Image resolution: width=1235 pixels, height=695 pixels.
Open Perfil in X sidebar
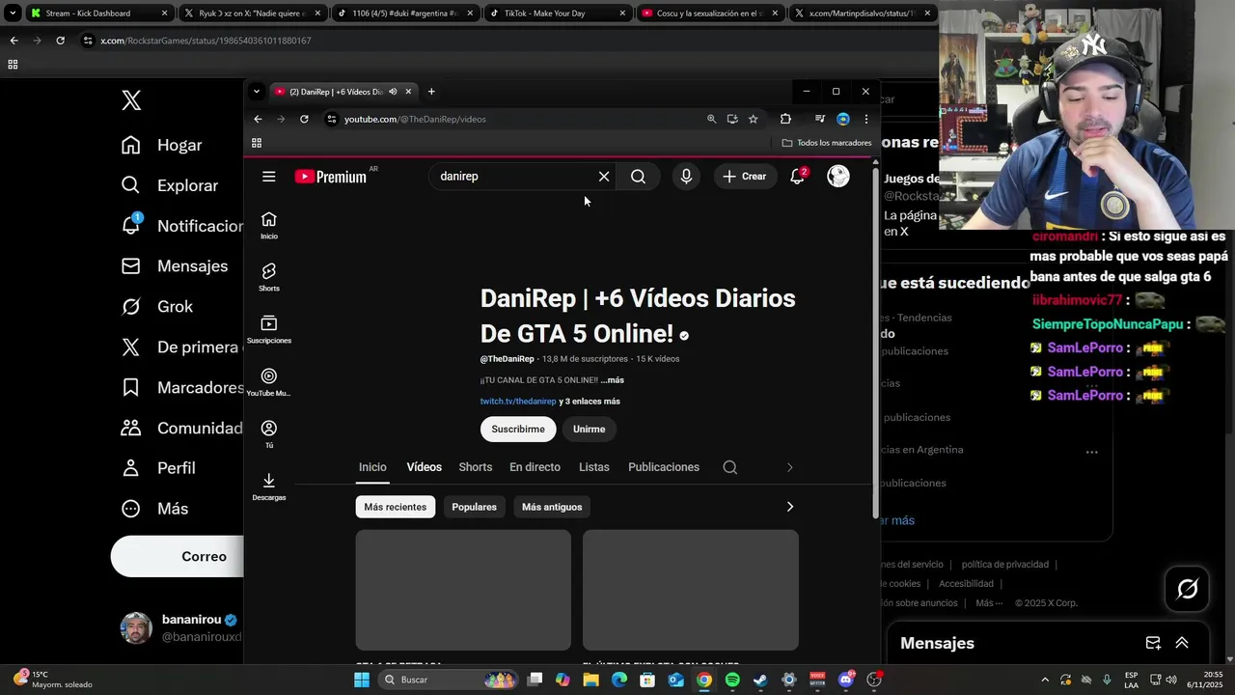click(158, 467)
